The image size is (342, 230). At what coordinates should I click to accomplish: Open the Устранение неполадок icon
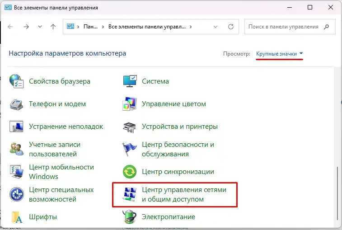point(16,127)
